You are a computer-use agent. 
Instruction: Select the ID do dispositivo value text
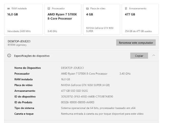click(x=87, y=97)
